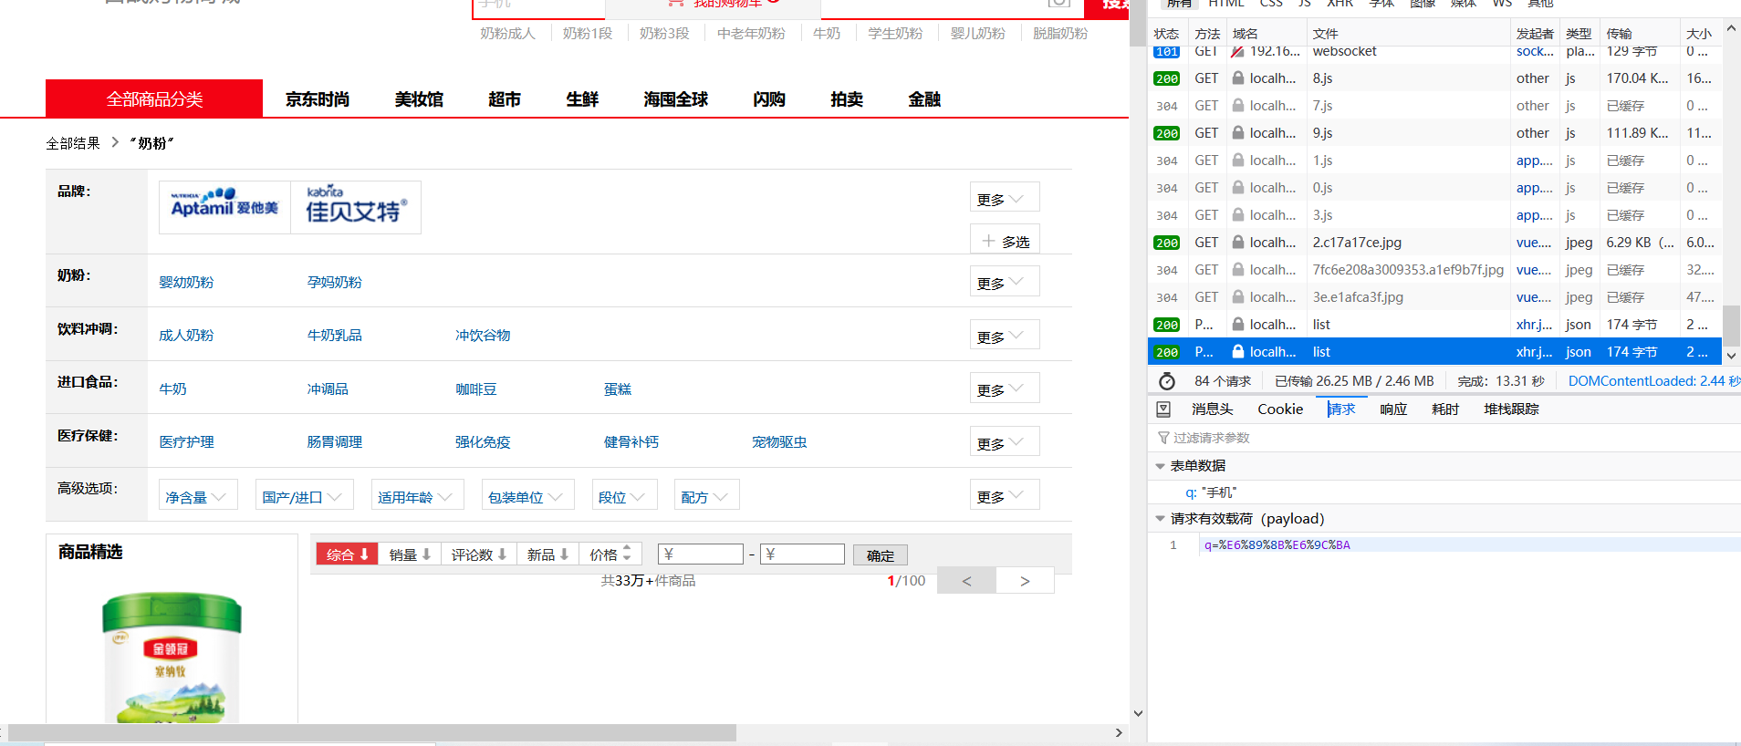Click the funnel icon in the parameter filter
This screenshot has width=1741, height=746.
click(x=1163, y=438)
